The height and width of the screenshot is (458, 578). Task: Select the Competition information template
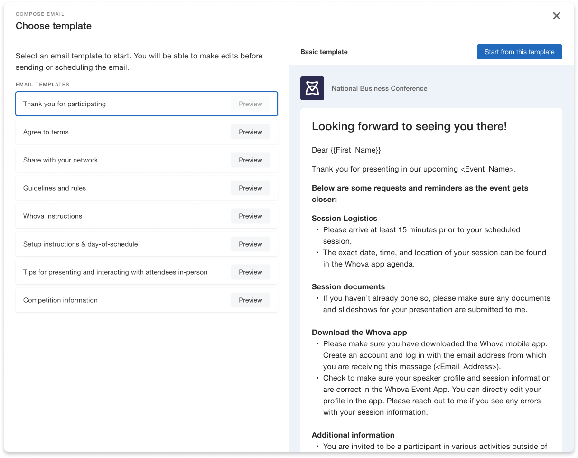[60, 300]
